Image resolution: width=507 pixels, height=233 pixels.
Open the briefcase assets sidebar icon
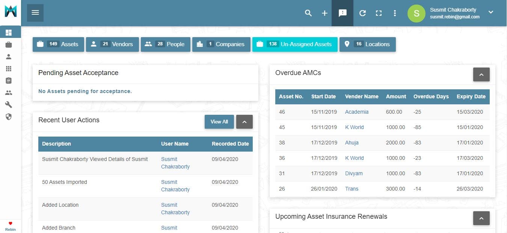9,45
